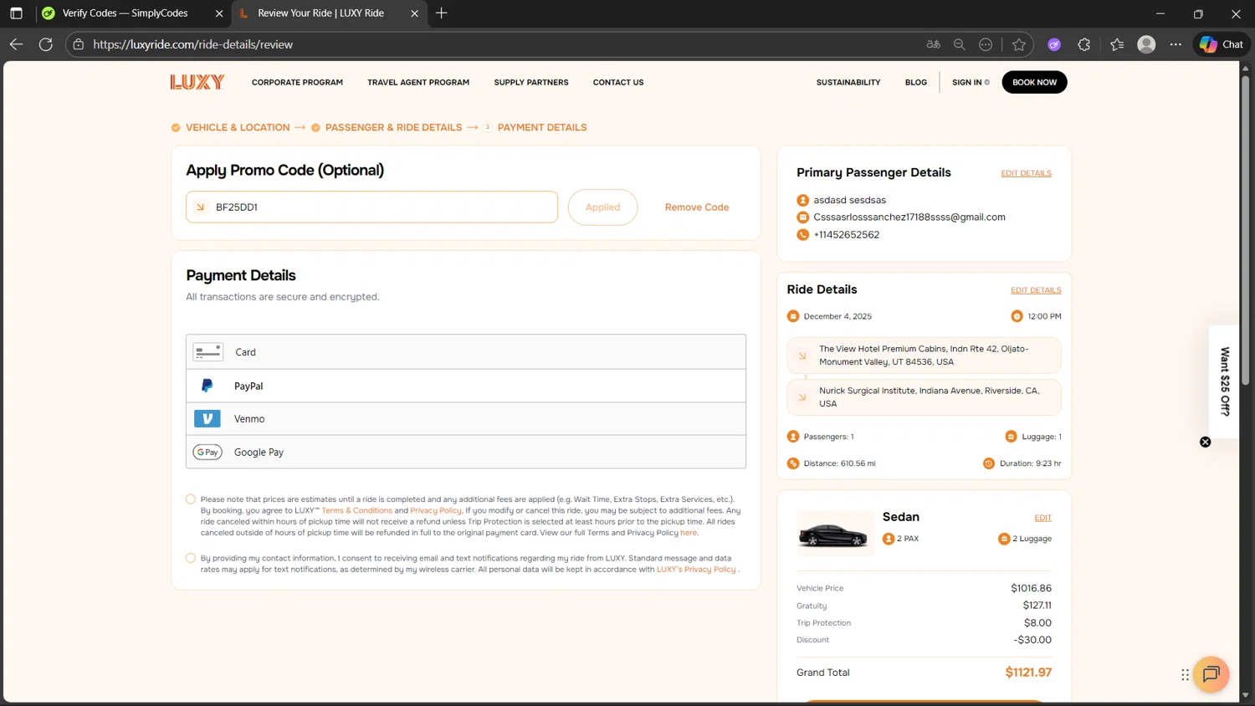This screenshot has height=706, width=1255.
Task: Click the 'here' terms link
Action: (689, 533)
